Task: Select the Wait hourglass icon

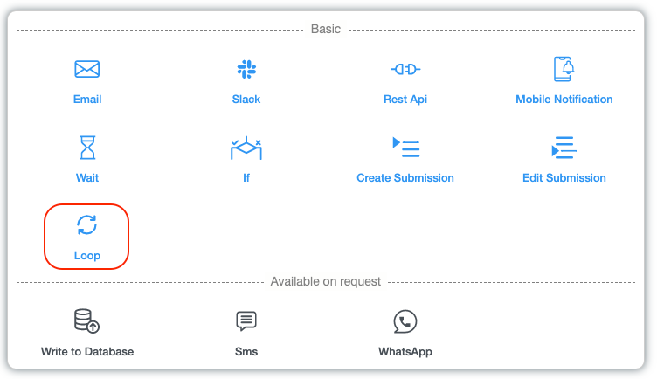Action: (x=87, y=148)
